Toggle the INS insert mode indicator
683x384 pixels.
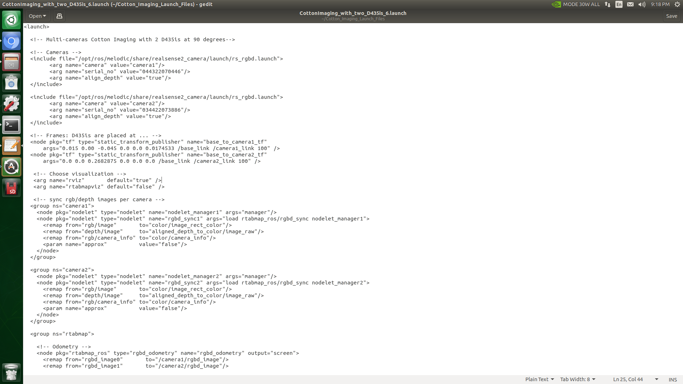click(x=672, y=379)
